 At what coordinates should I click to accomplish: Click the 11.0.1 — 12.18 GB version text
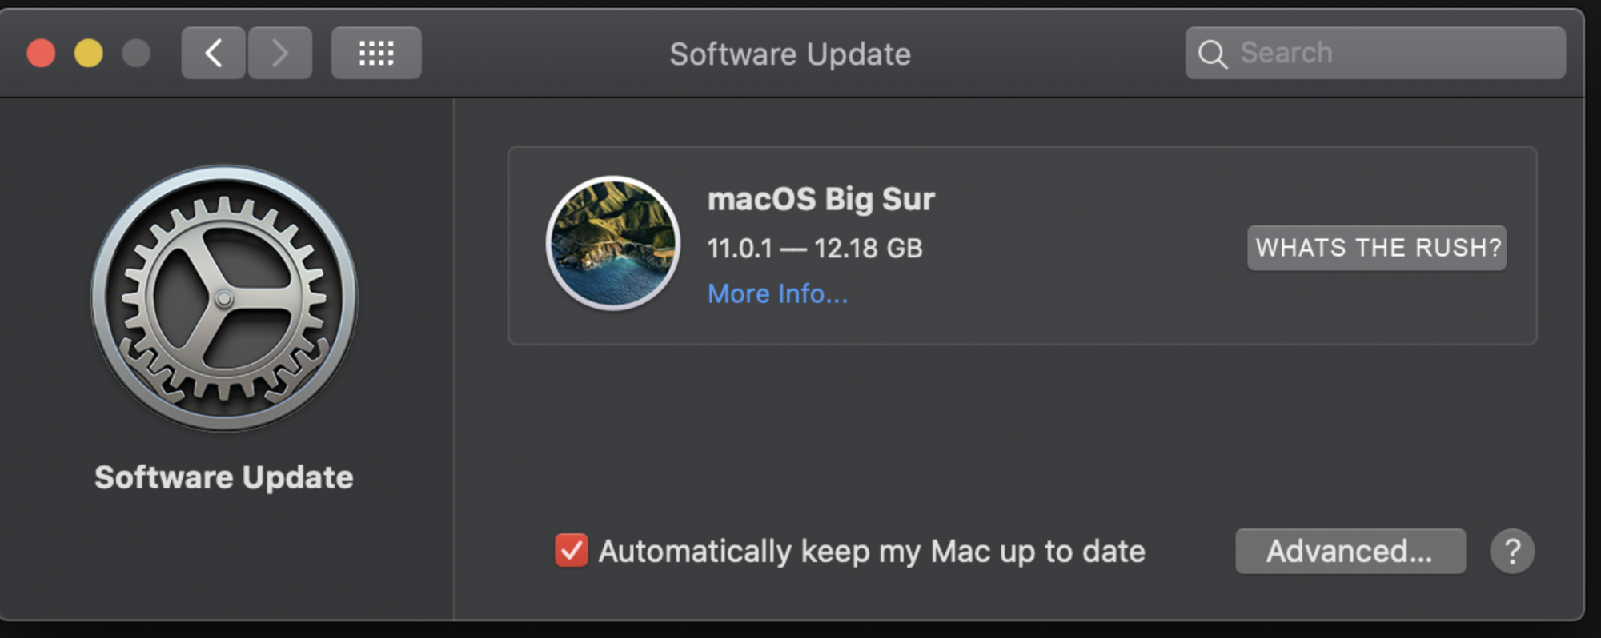(815, 249)
